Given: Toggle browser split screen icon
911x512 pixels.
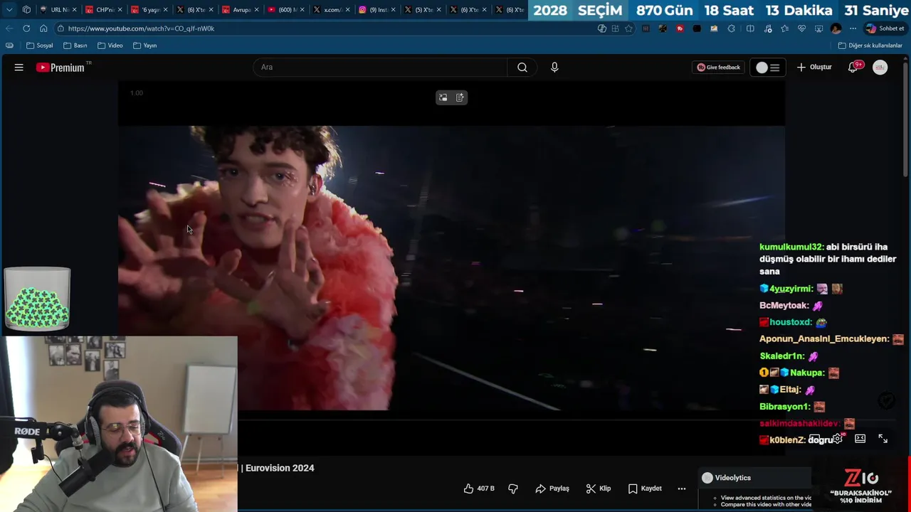Looking at the screenshot, I should [x=750, y=28].
